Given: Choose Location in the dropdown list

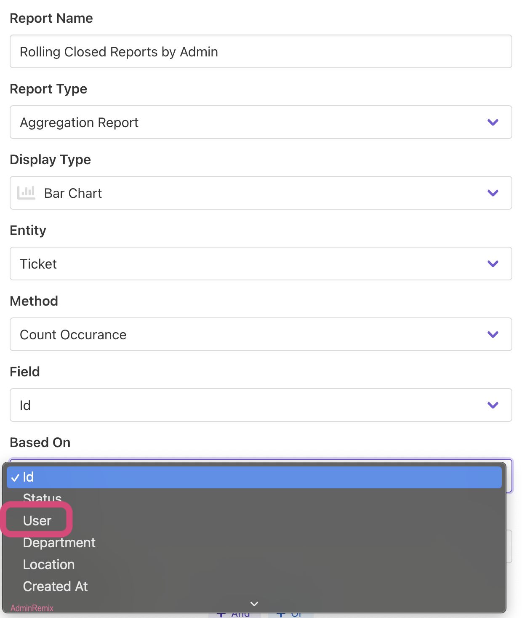Looking at the screenshot, I should 49,565.
